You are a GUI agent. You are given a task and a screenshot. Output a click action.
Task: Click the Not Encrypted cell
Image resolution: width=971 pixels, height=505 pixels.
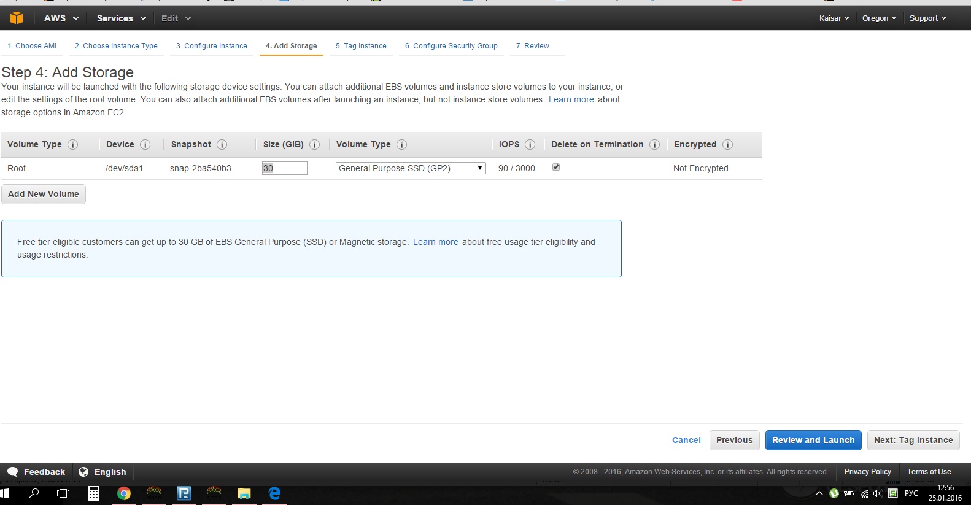click(x=701, y=168)
